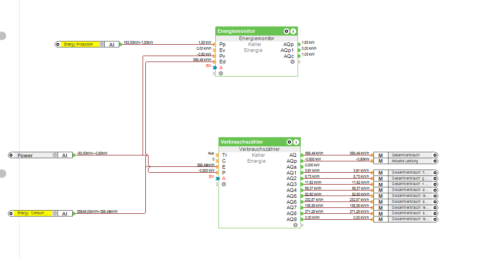Screen dimensions: 495x258
Task: Click red A input on Verbrauchszähler
Action: (224, 179)
